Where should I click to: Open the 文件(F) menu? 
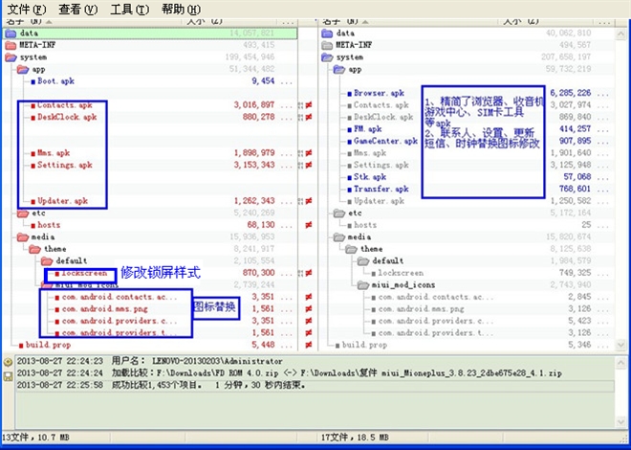click(x=27, y=9)
